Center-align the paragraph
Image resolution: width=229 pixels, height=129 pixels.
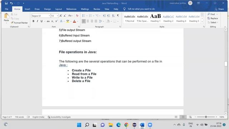coord(88,21)
